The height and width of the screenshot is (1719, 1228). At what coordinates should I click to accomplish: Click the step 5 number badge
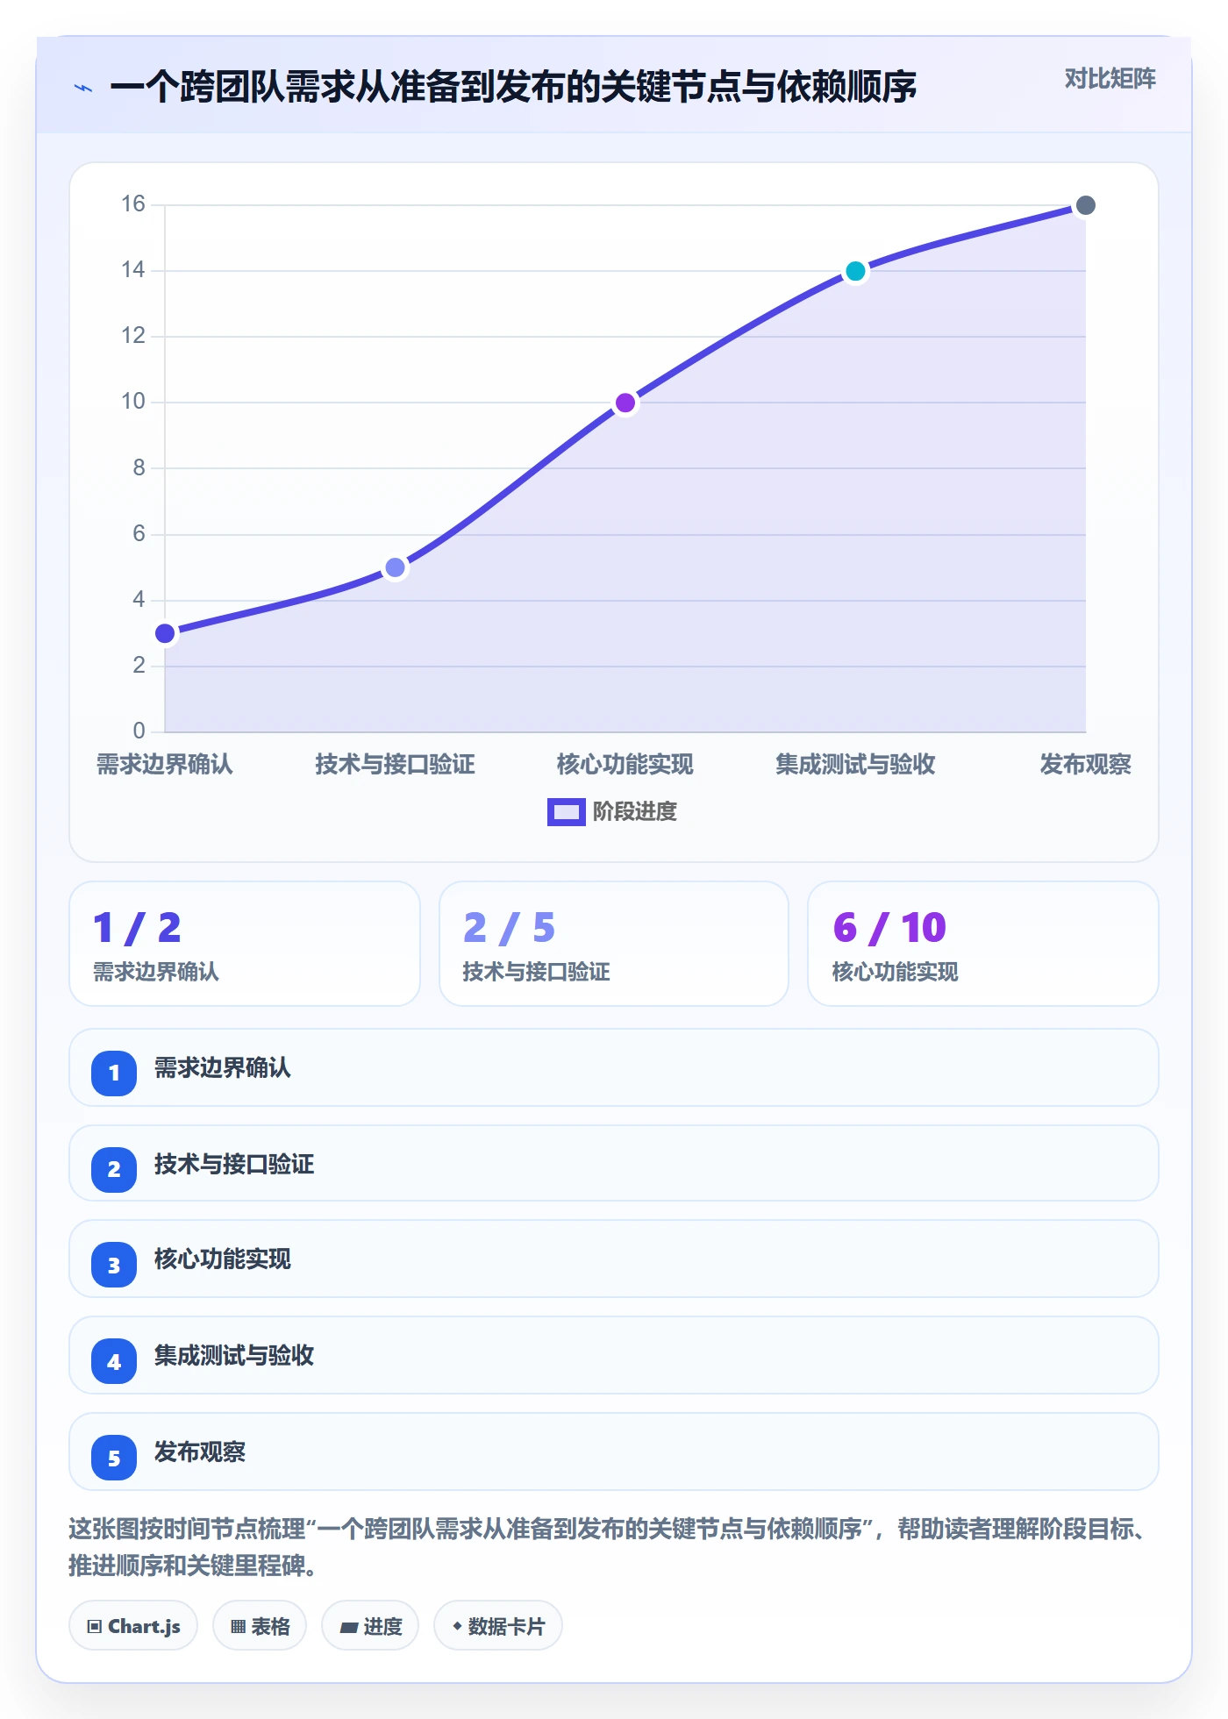pos(114,1458)
